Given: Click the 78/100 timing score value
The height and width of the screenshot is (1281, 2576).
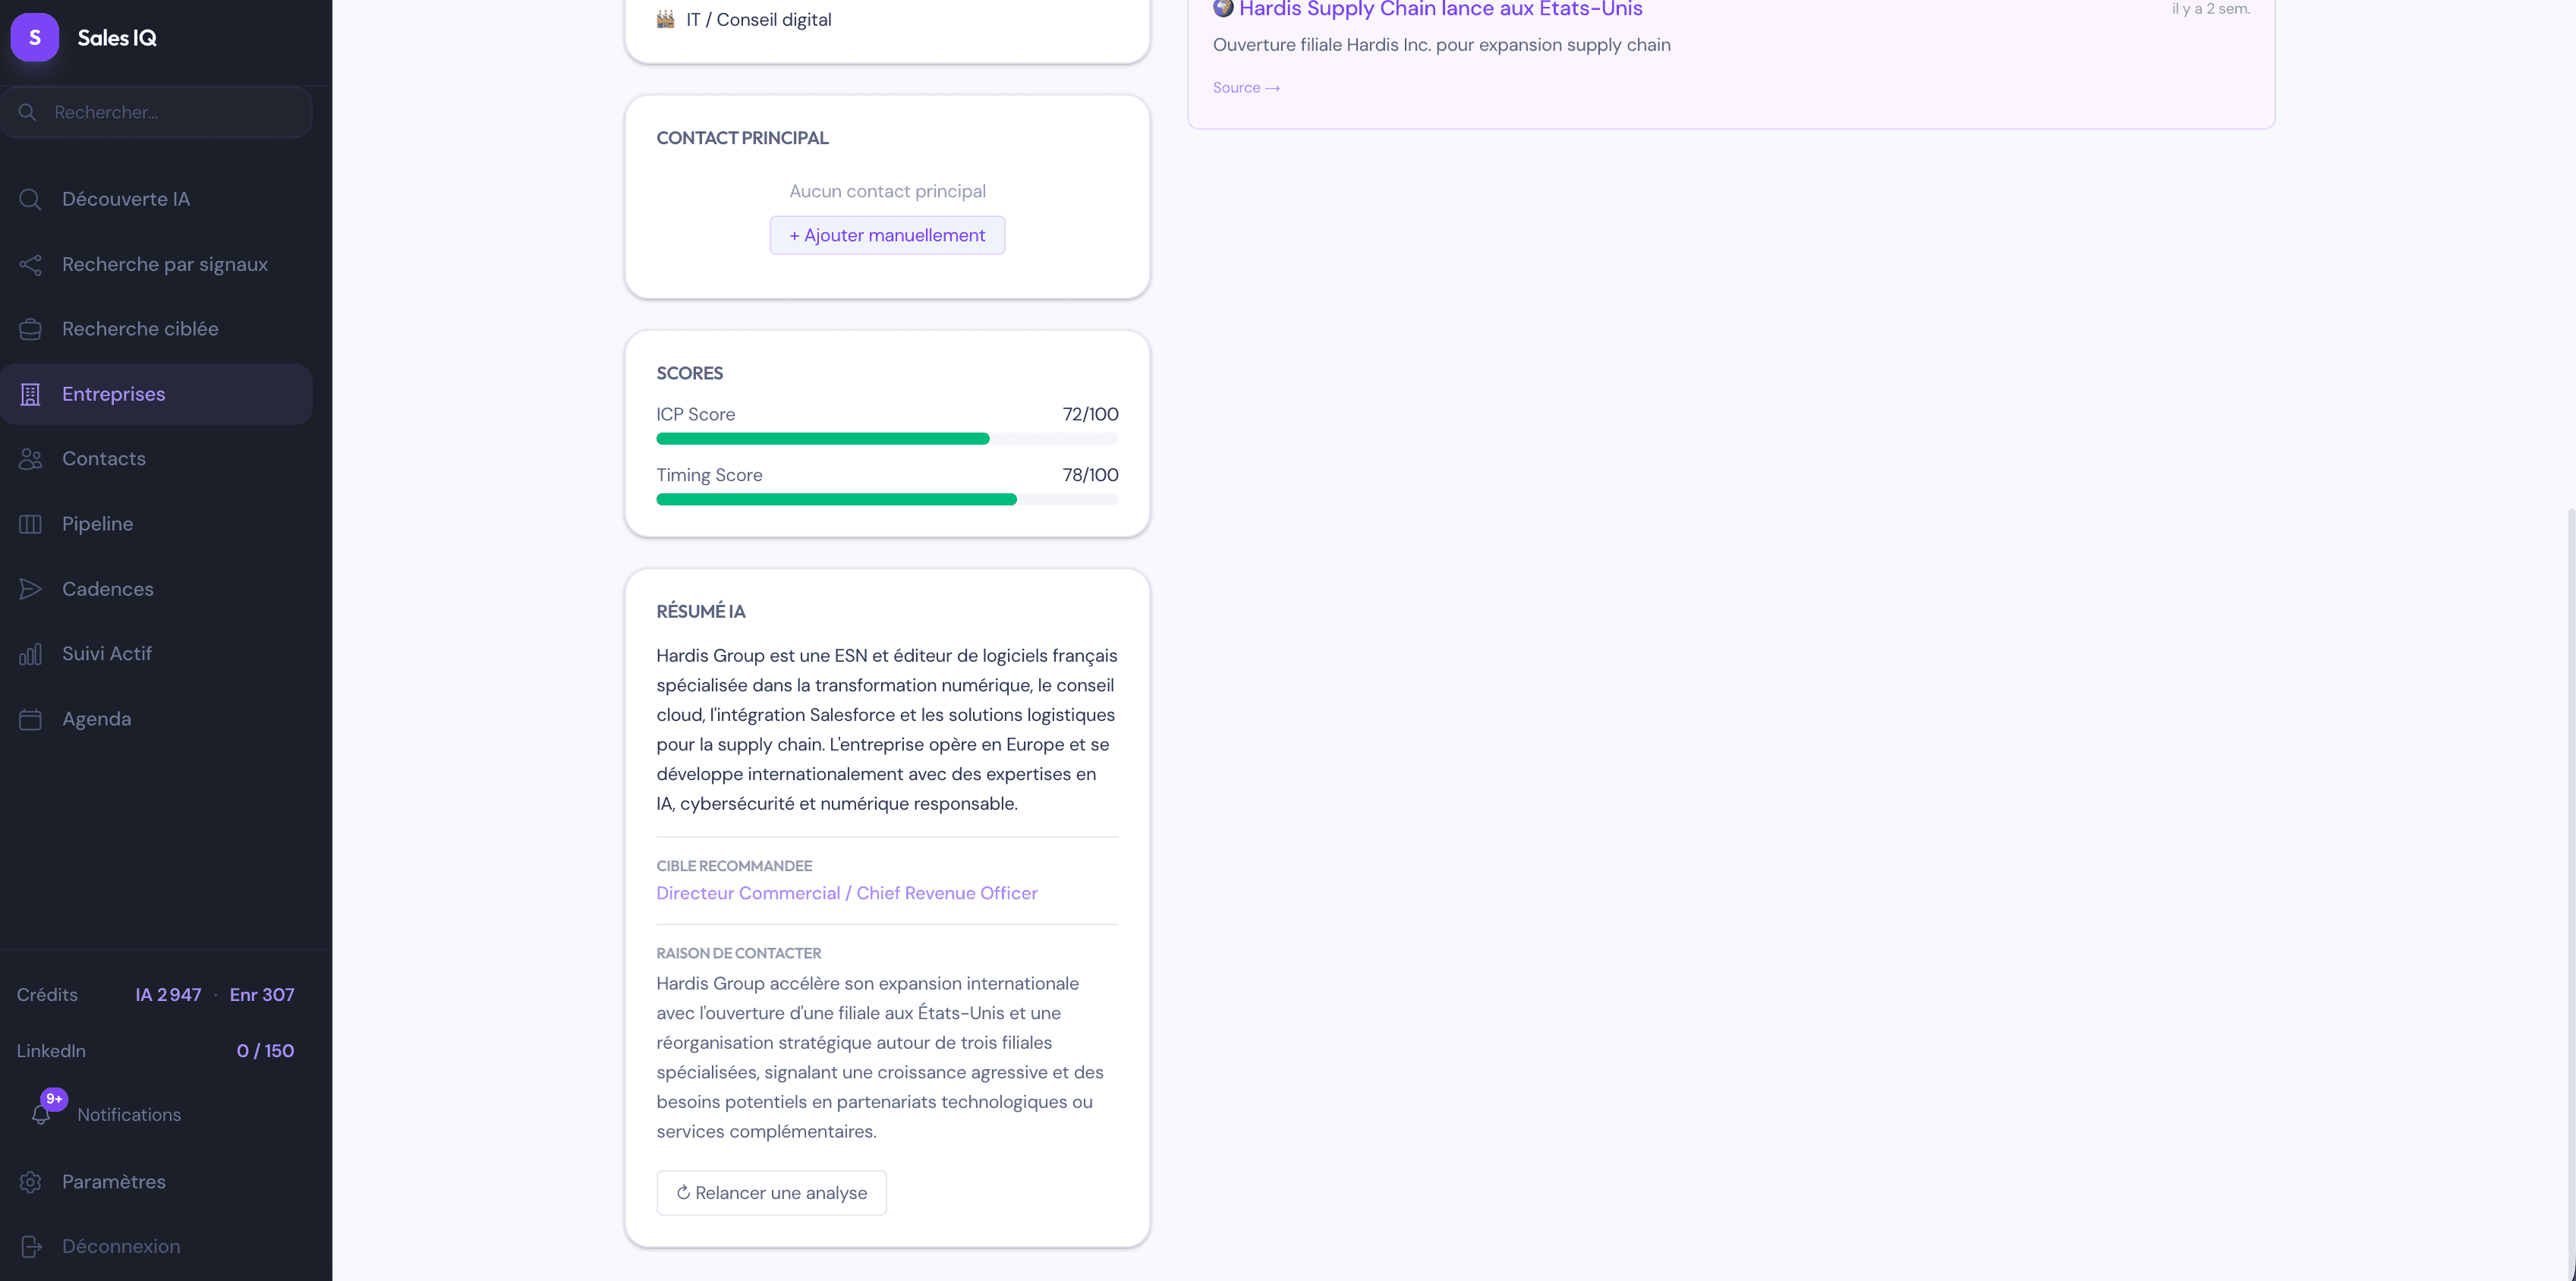Looking at the screenshot, I should [1090, 475].
